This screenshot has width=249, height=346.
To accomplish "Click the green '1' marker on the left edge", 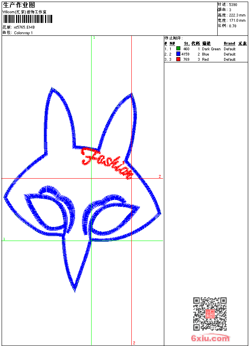I will (x=4, y=239).
